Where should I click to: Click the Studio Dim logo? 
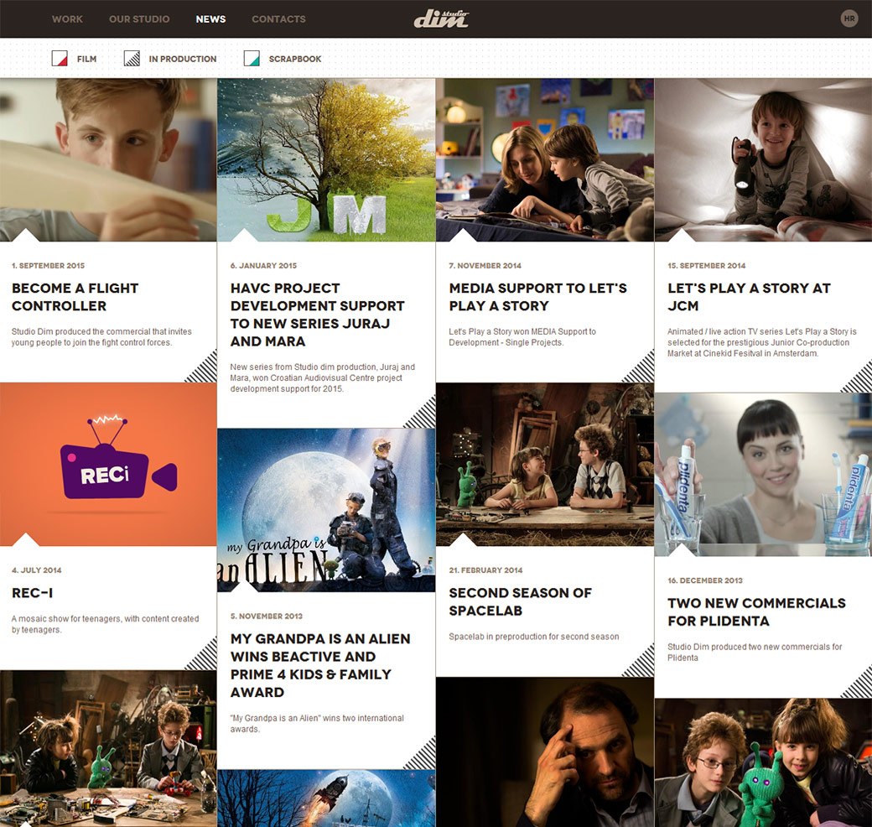click(441, 18)
